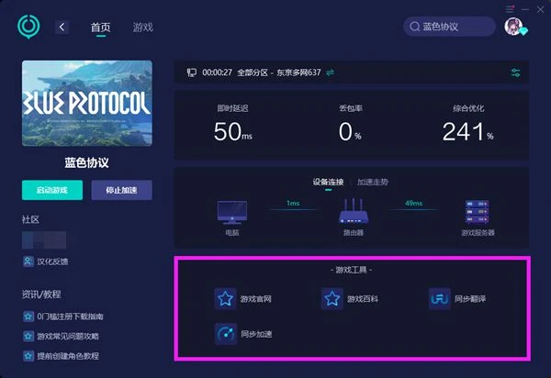The width and height of the screenshot is (551, 378).
Task: Click the 社区 section heading
Action: (x=30, y=219)
